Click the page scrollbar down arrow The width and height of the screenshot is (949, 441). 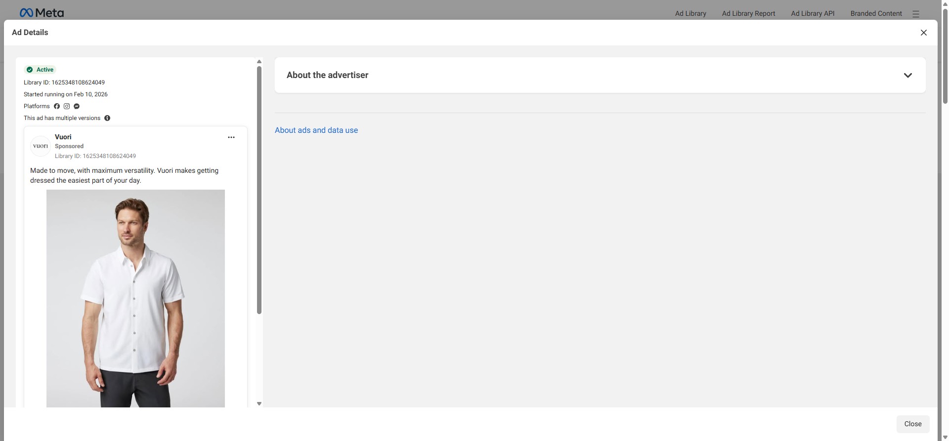click(x=945, y=437)
